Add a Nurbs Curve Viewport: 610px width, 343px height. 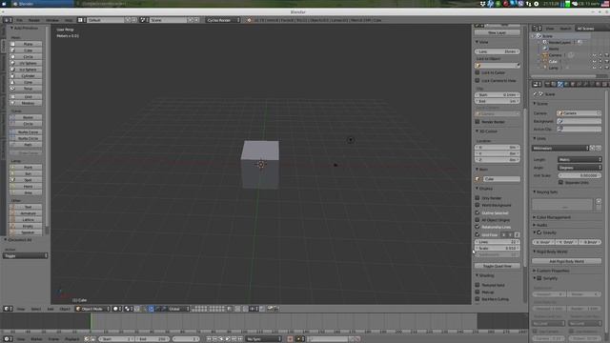coord(26,131)
